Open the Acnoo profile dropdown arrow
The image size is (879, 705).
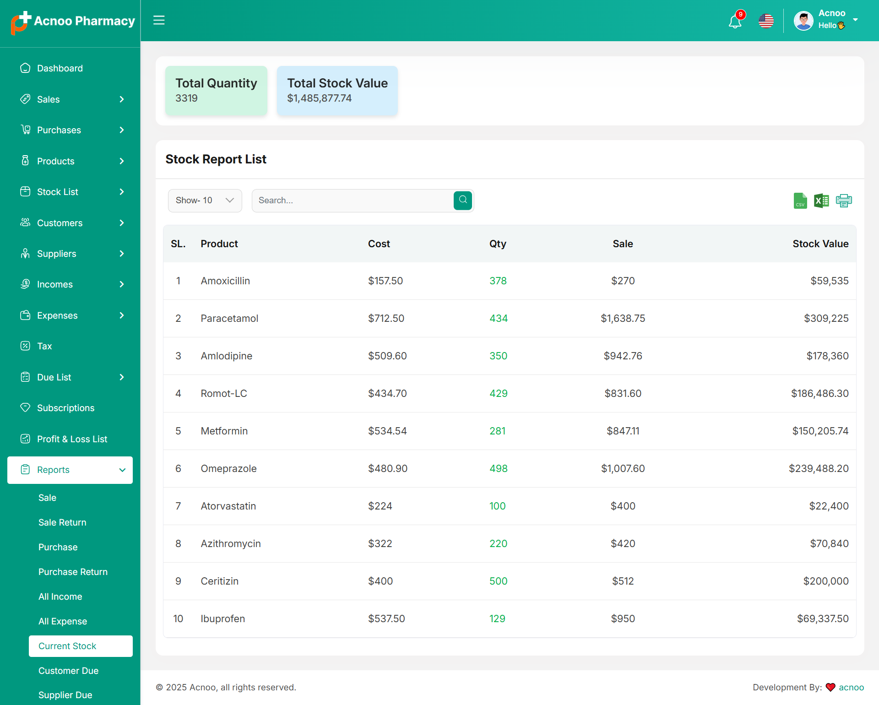point(855,20)
